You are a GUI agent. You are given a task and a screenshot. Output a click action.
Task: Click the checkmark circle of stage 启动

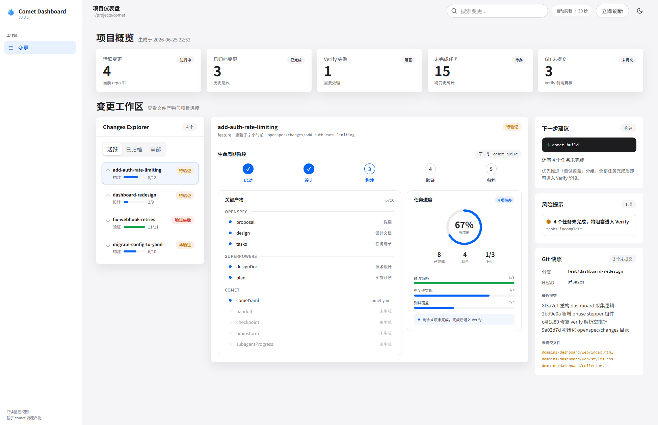[248, 169]
